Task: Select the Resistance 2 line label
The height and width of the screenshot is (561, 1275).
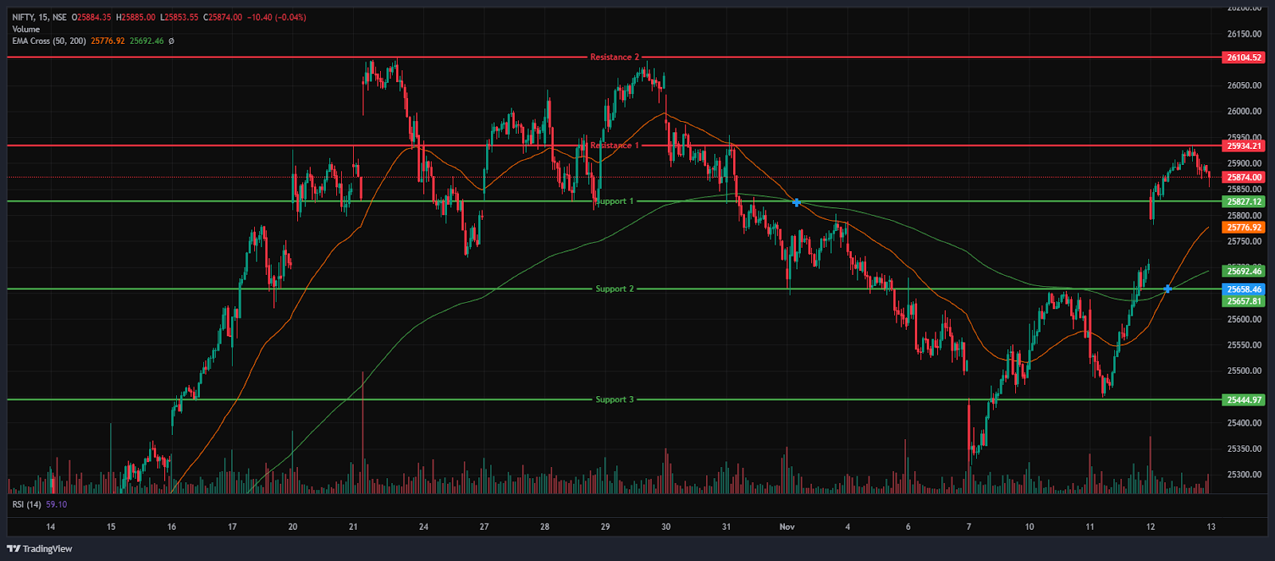Action: [614, 57]
